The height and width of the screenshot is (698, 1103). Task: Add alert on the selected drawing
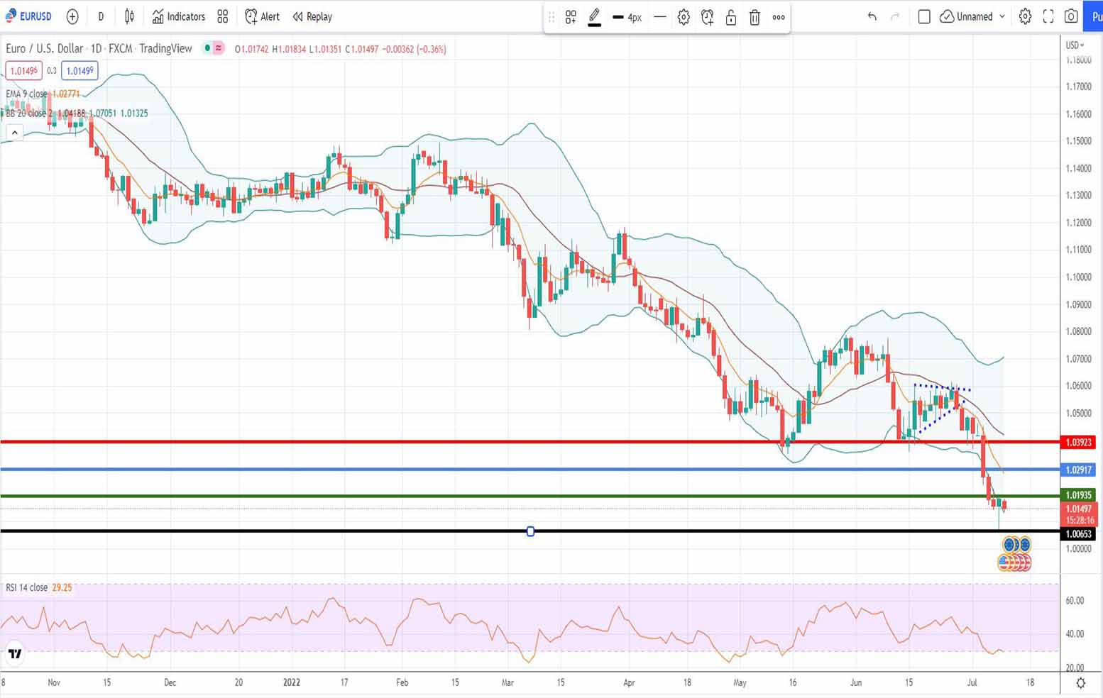tap(707, 18)
